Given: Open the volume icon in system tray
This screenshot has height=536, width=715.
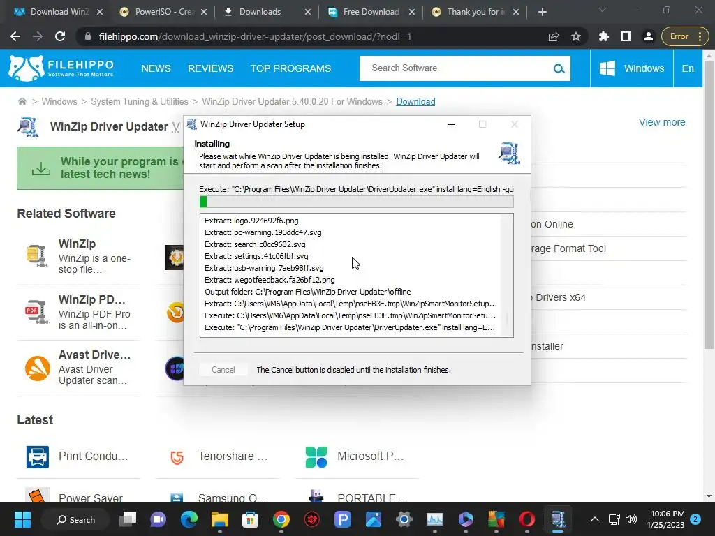Looking at the screenshot, I should 631,519.
